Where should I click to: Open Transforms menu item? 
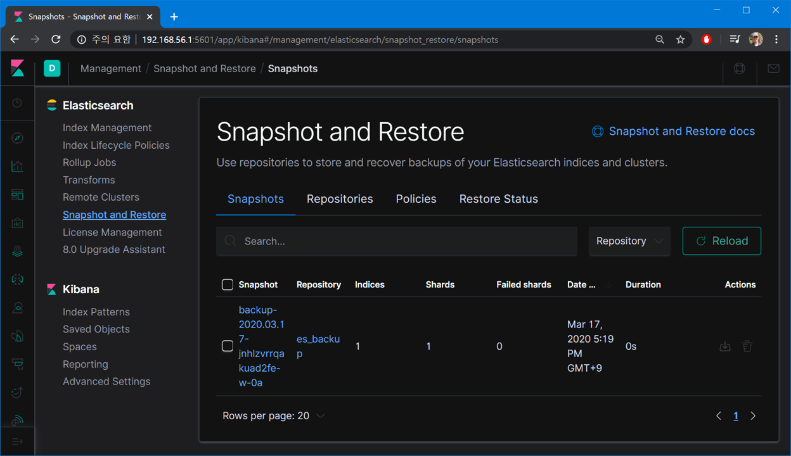coord(89,180)
